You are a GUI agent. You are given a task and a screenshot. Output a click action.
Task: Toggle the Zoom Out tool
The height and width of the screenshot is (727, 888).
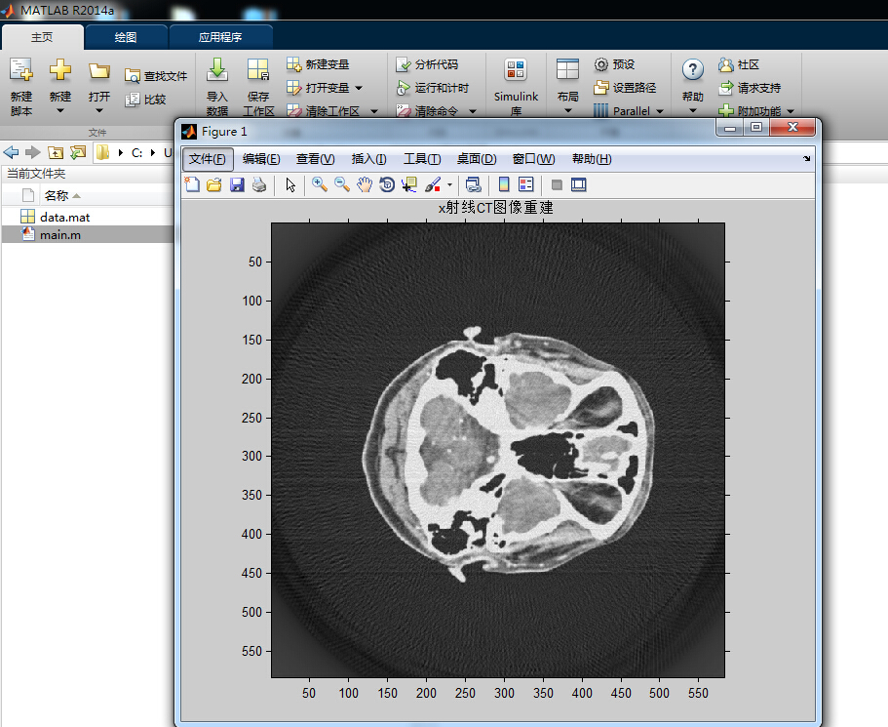(342, 184)
